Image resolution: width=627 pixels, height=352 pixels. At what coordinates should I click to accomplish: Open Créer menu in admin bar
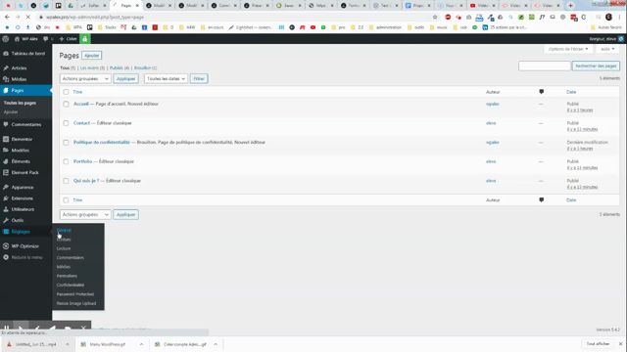[68, 39]
